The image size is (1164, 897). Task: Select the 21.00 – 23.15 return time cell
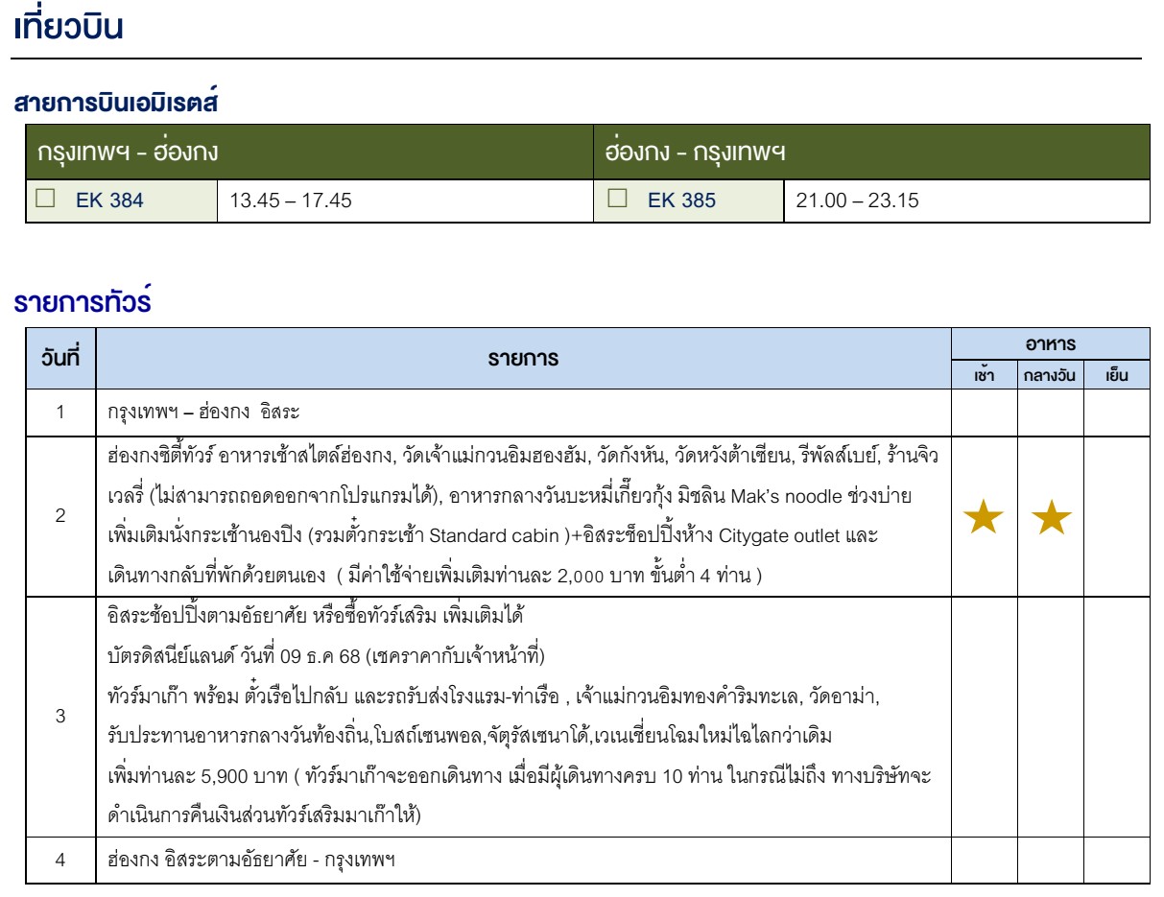coord(966,201)
